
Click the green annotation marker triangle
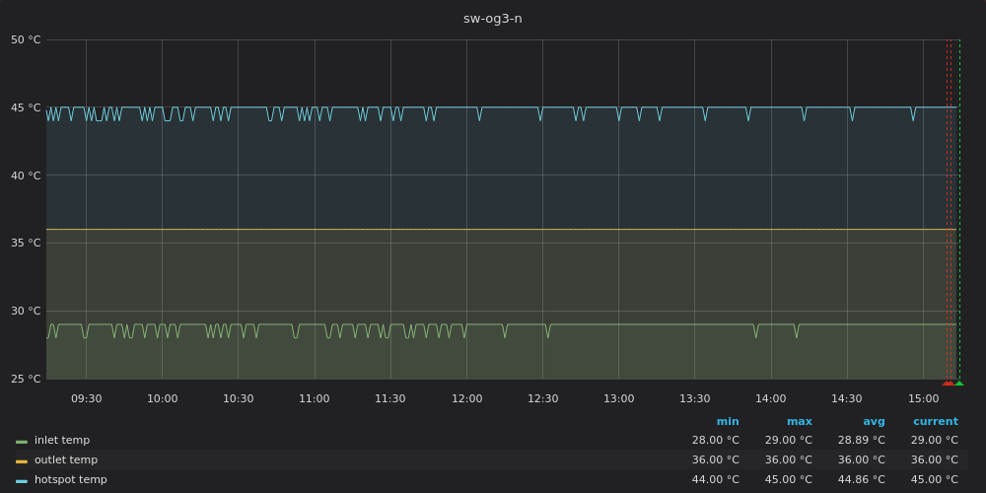tap(959, 383)
